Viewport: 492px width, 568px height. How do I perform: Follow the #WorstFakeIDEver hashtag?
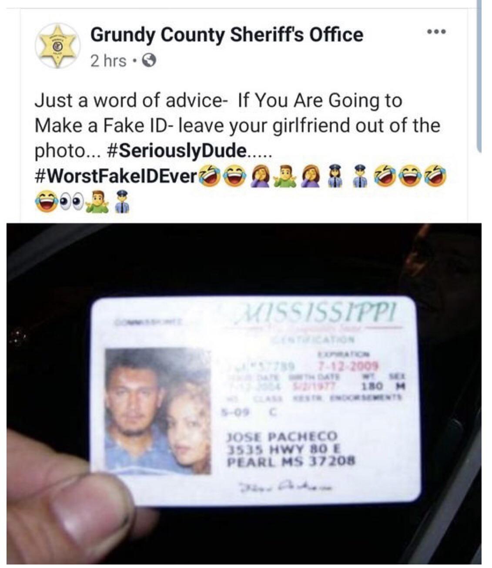pyautogui.click(x=116, y=176)
